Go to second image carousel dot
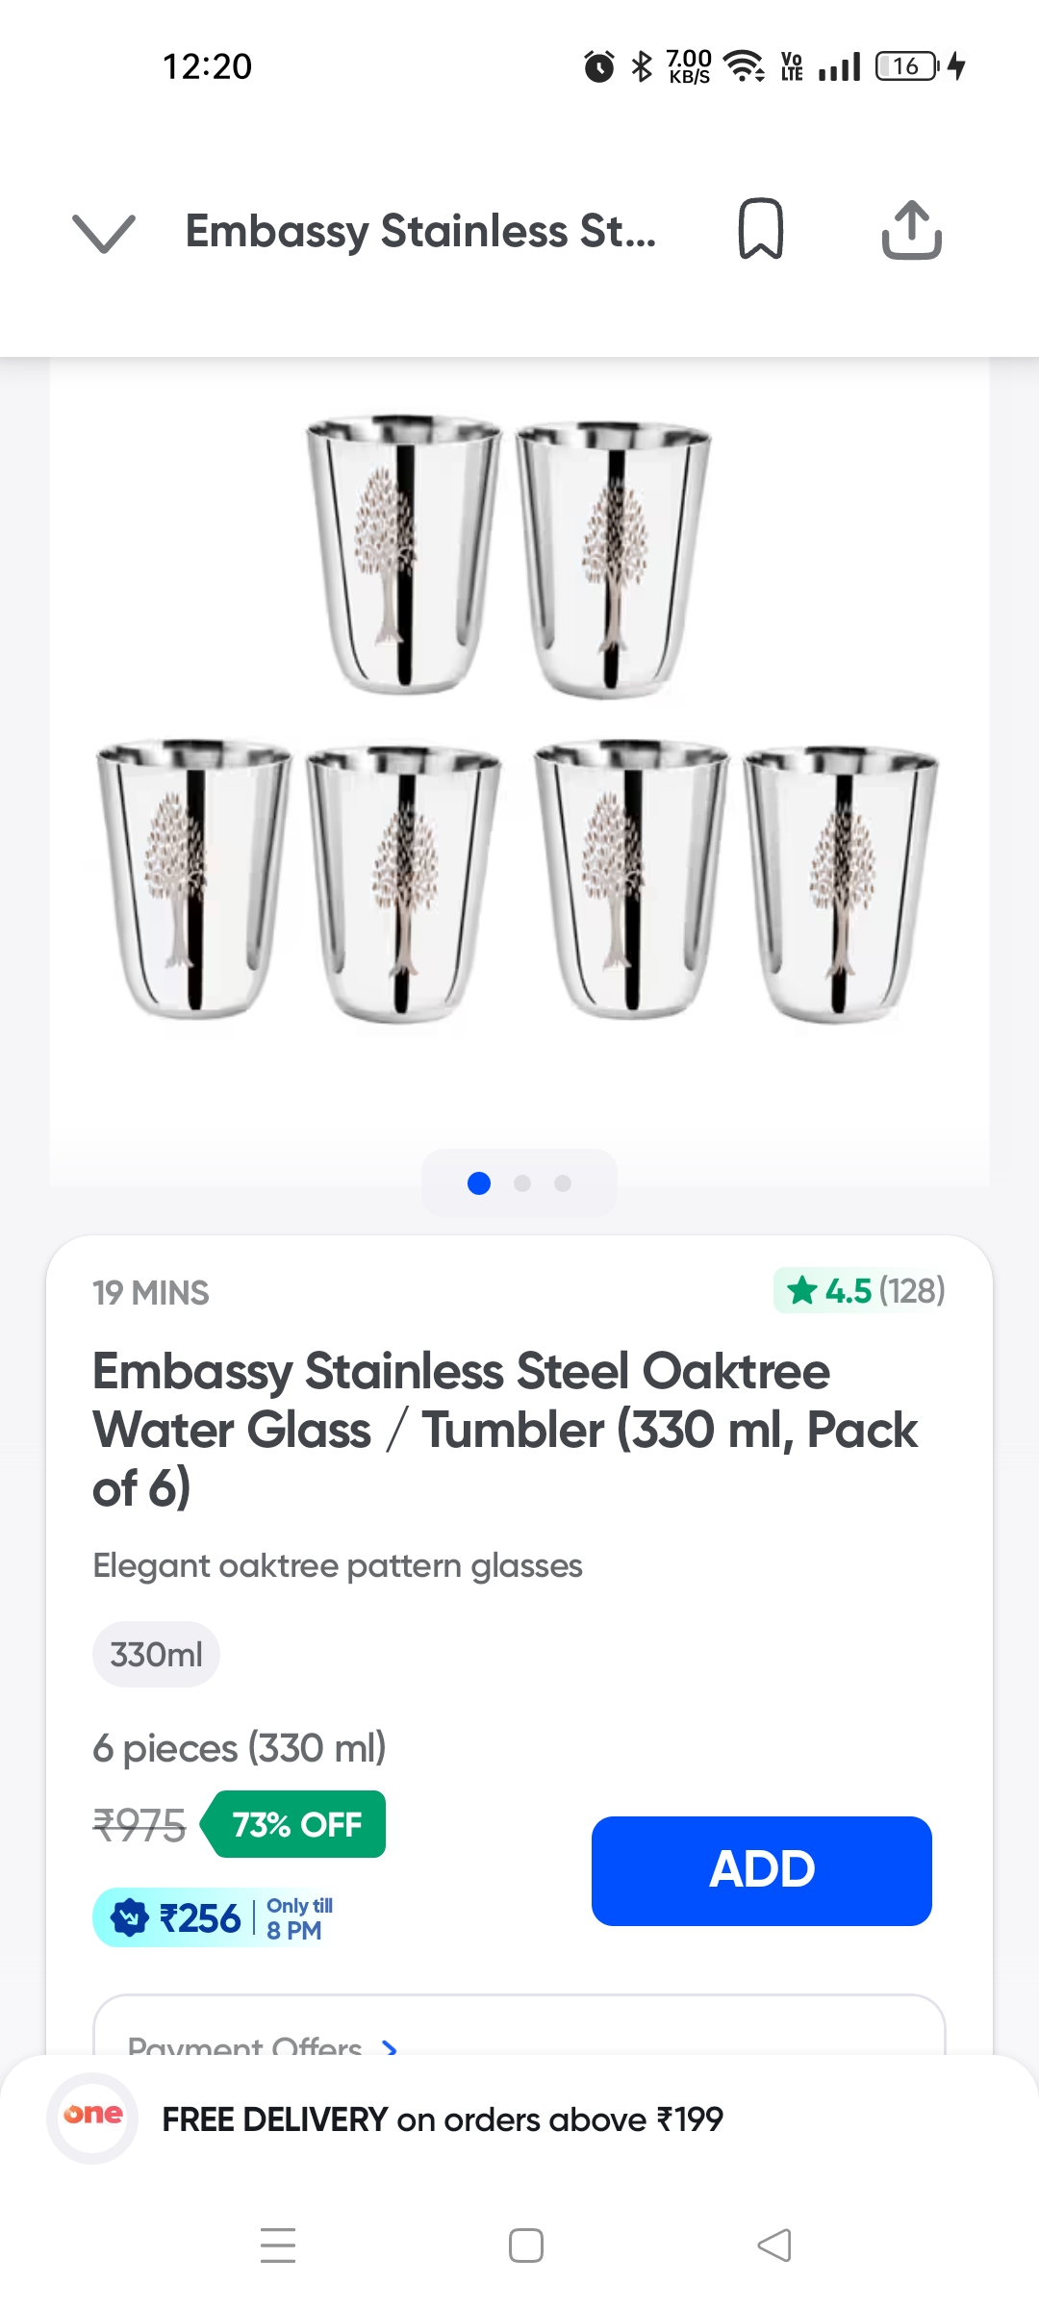This screenshot has height=2309, width=1039. click(522, 1183)
